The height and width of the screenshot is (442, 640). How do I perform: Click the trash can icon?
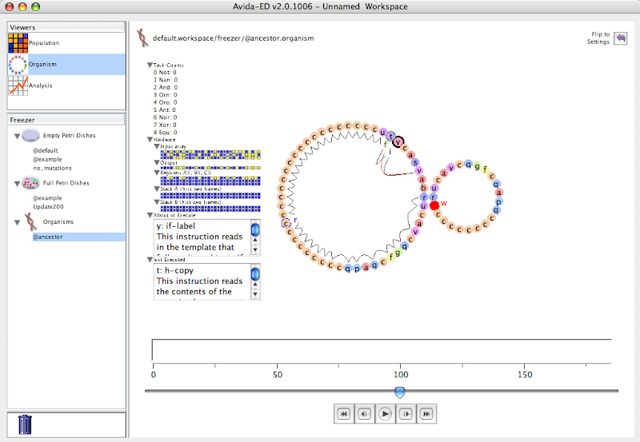(x=26, y=424)
